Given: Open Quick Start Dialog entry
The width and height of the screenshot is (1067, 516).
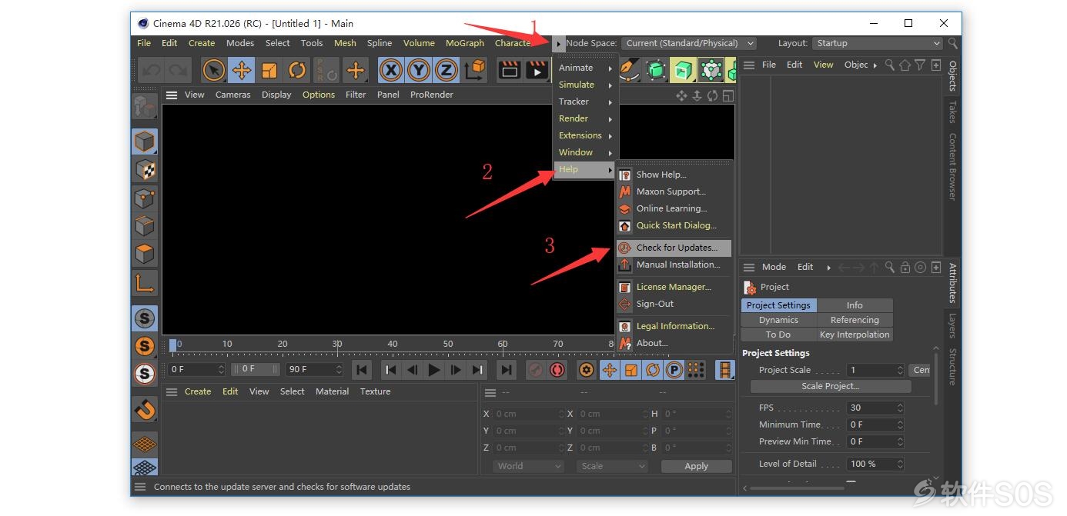Looking at the screenshot, I should (x=674, y=225).
